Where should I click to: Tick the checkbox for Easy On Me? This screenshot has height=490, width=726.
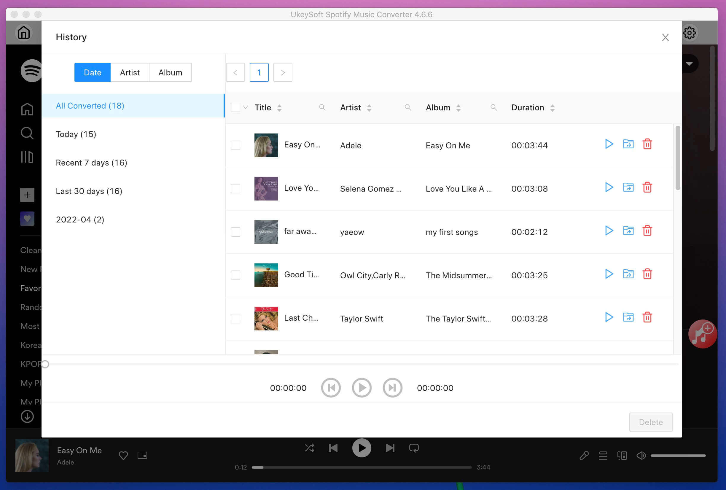pyautogui.click(x=235, y=145)
